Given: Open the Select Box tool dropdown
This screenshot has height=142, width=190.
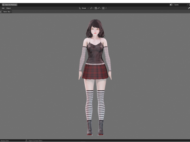Looking at the screenshot, I should [7, 12].
